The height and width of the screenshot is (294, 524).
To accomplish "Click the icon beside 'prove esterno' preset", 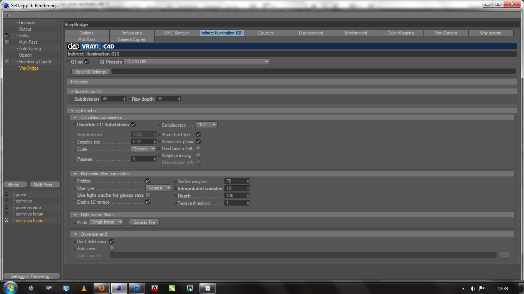I will (7, 207).
